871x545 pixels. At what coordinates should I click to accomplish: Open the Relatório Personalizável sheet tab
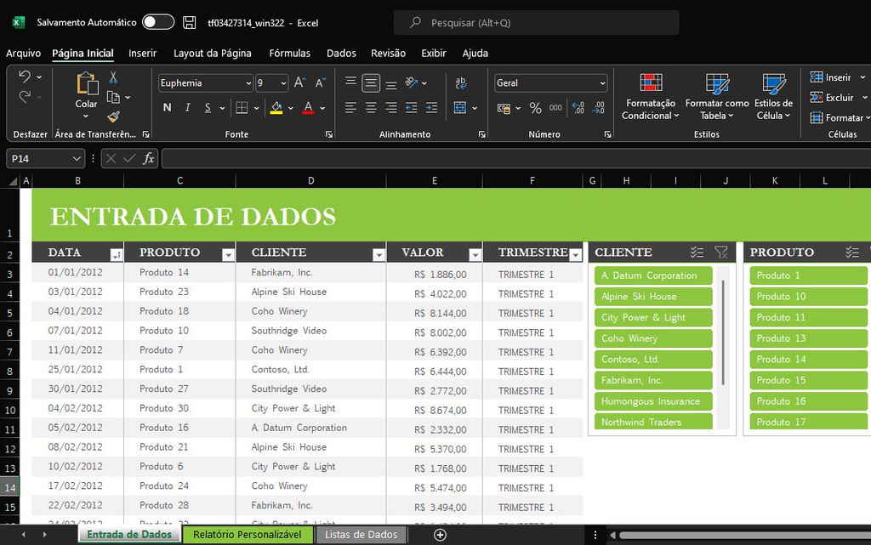[248, 535]
